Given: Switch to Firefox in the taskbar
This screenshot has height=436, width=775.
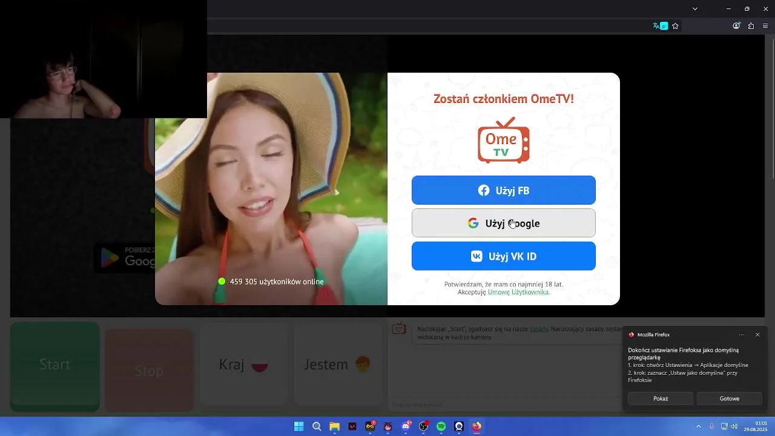Looking at the screenshot, I should (477, 426).
